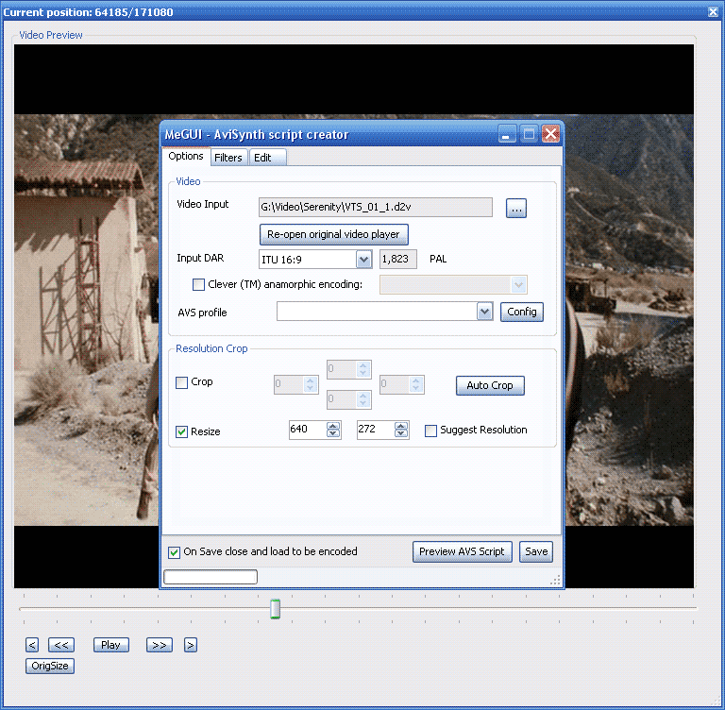Step forward one frame with > button
This screenshot has width=725, height=710.
tap(191, 645)
